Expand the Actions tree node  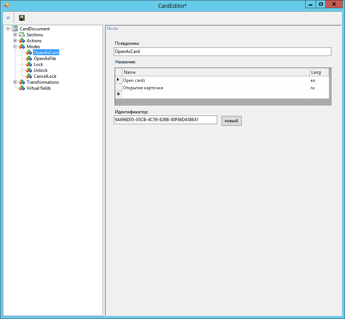pyautogui.click(x=15, y=41)
